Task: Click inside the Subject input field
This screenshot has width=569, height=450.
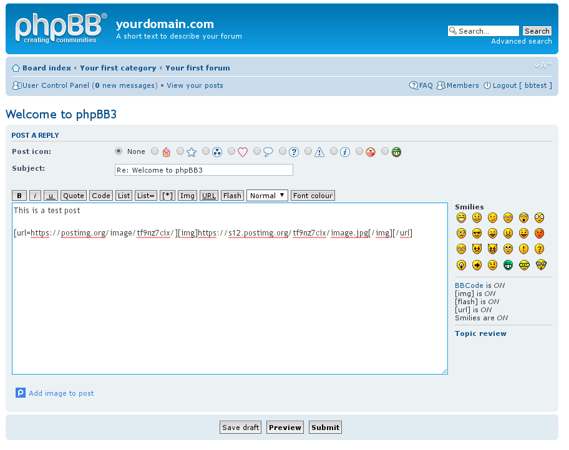Action: [203, 170]
